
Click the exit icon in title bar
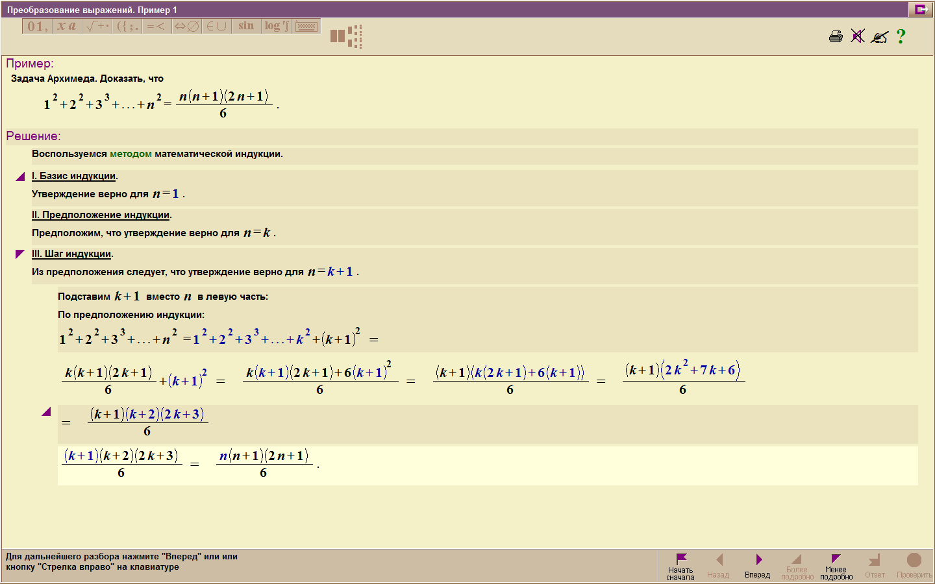point(920,9)
